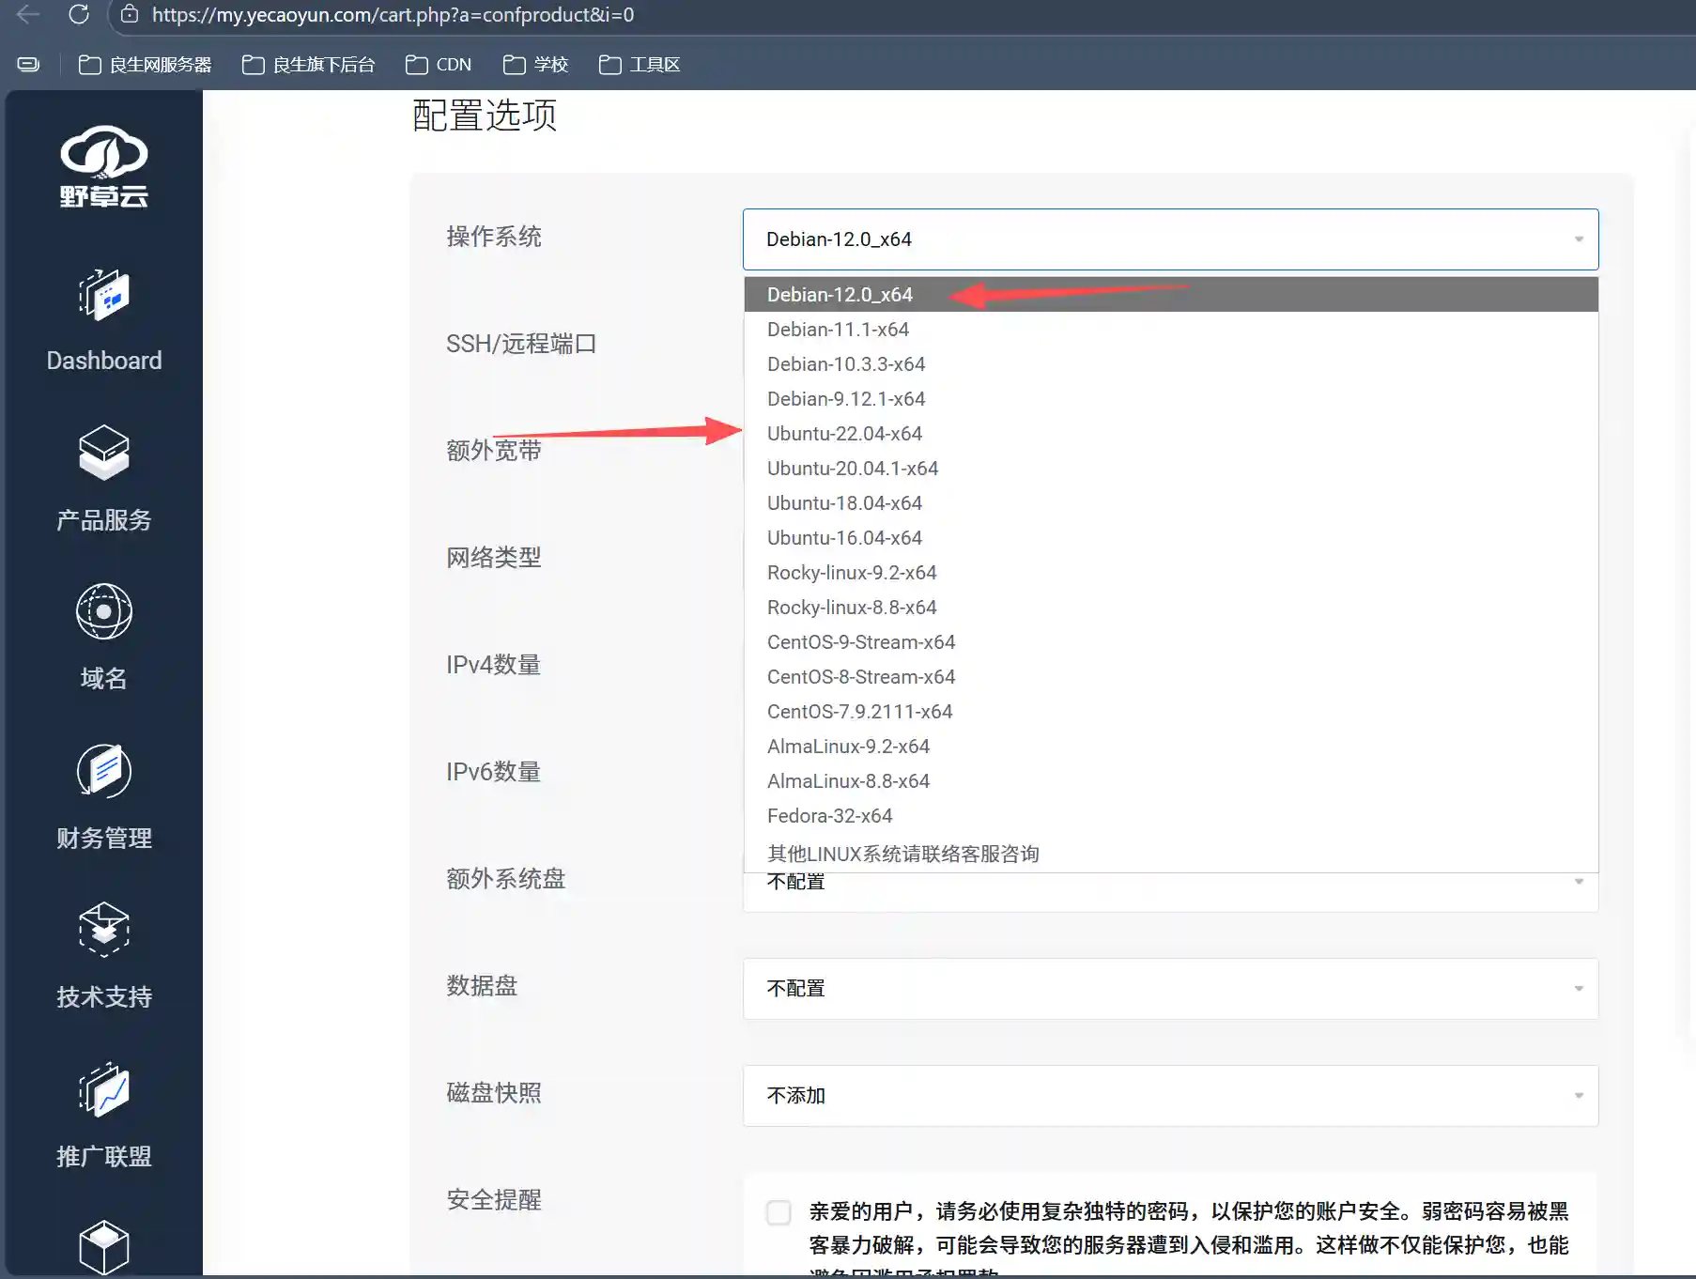Viewport: 1696px width, 1279px height.
Task: Pick Fedora-32-x64 option
Action: pyautogui.click(x=1170, y=816)
